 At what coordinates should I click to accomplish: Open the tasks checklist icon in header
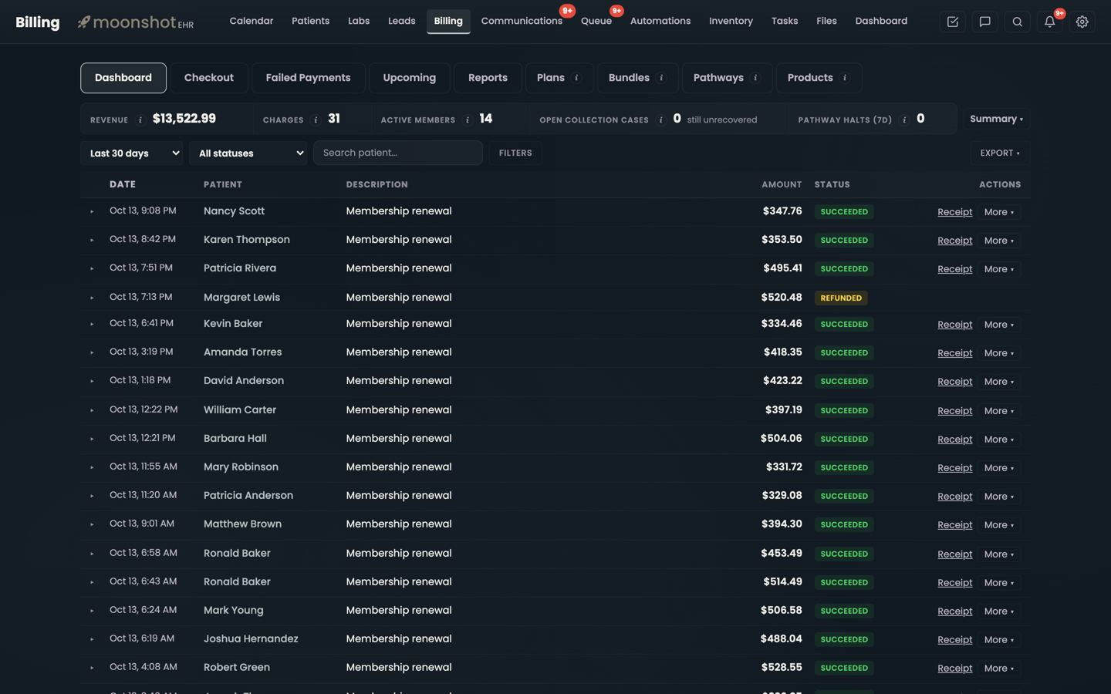pos(953,22)
